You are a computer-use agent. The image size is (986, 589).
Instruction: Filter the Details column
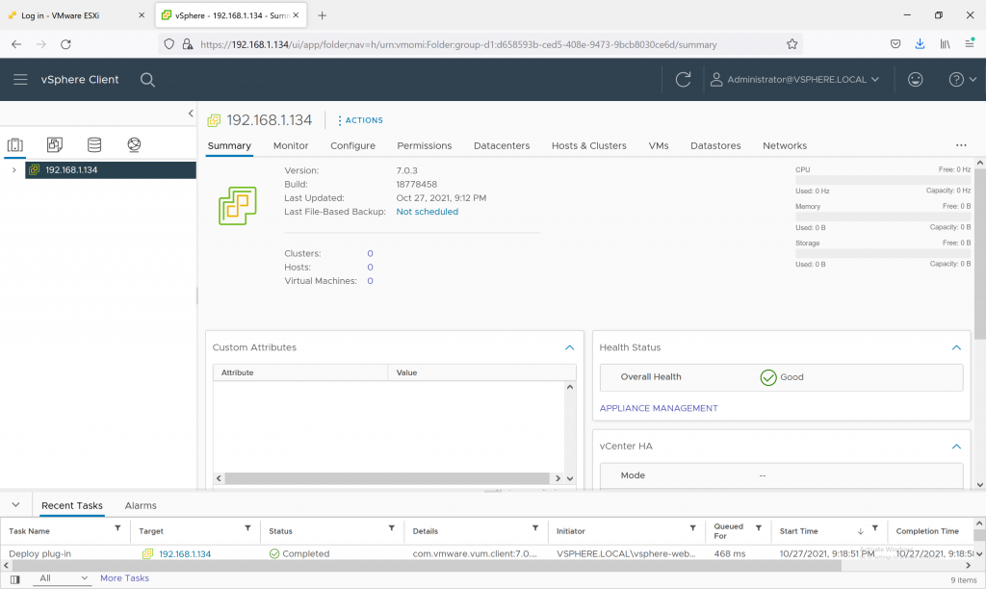tap(535, 528)
